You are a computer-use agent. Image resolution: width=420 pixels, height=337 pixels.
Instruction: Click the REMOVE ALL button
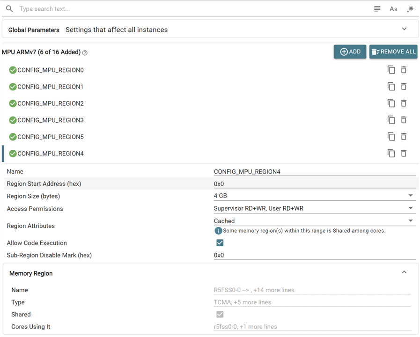tap(393, 52)
